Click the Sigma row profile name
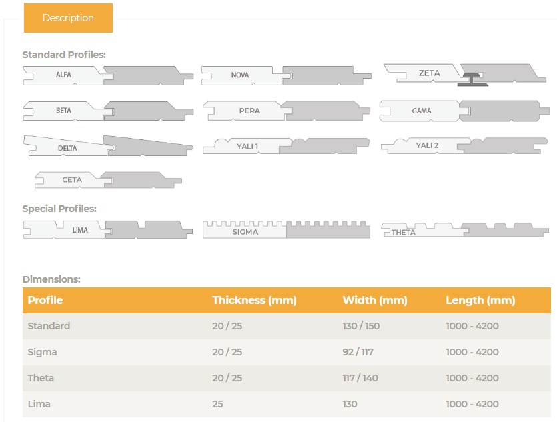557x422 pixels. tap(42, 352)
